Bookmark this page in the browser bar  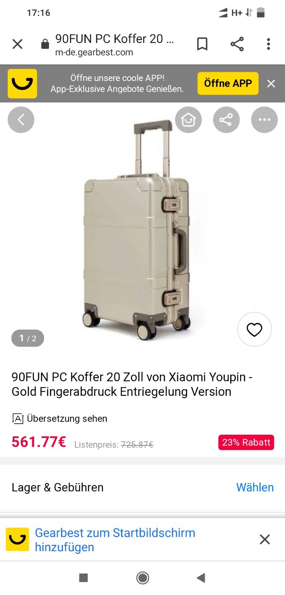[x=202, y=44]
